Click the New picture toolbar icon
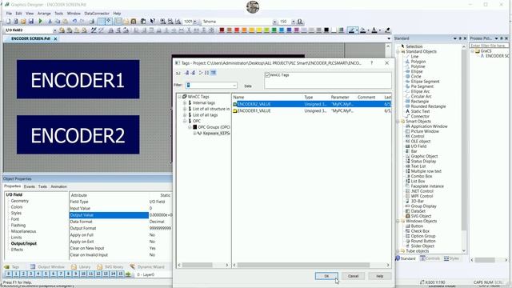This screenshot has width=512, height=288. click(x=9, y=22)
